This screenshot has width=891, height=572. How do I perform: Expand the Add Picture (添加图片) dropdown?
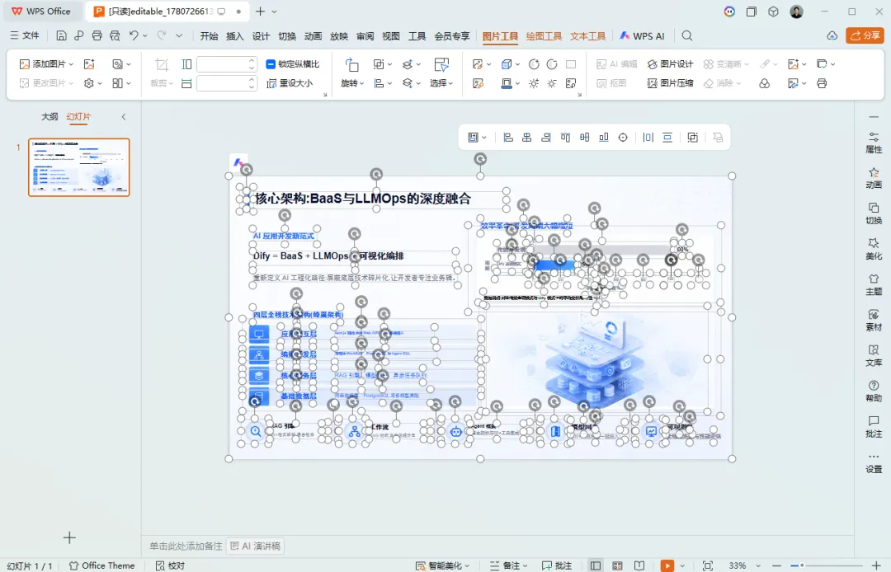click(72, 64)
